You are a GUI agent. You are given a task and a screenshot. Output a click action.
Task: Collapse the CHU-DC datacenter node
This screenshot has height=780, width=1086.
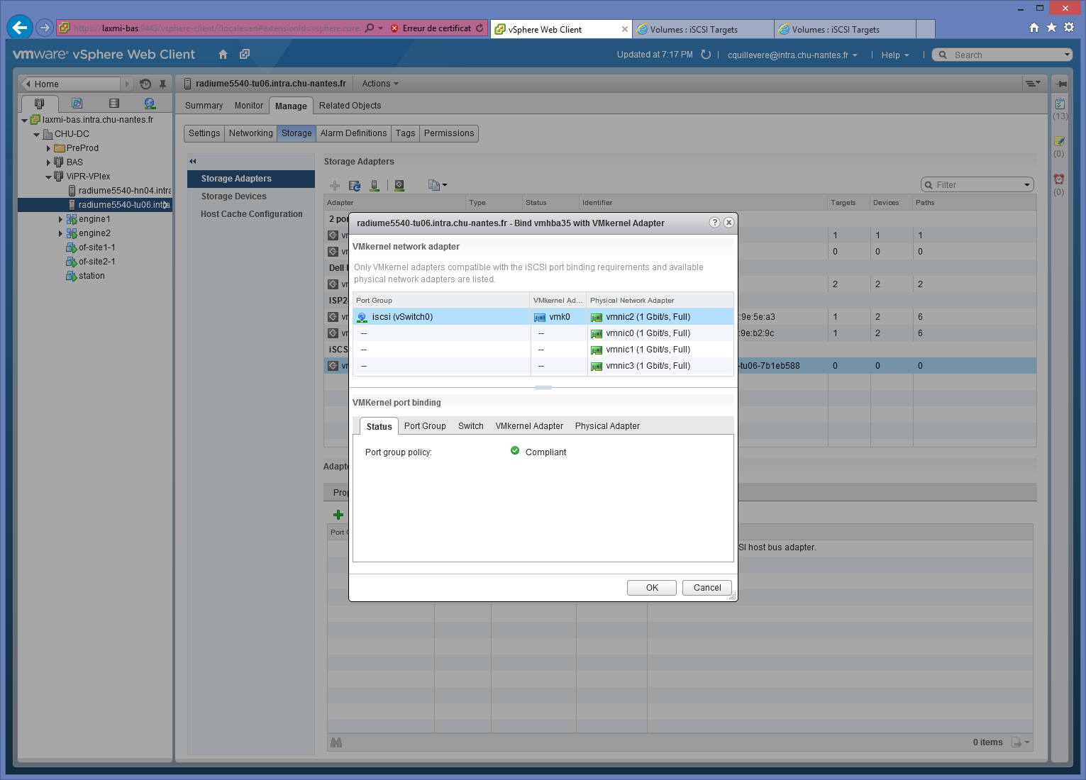[x=37, y=134]
